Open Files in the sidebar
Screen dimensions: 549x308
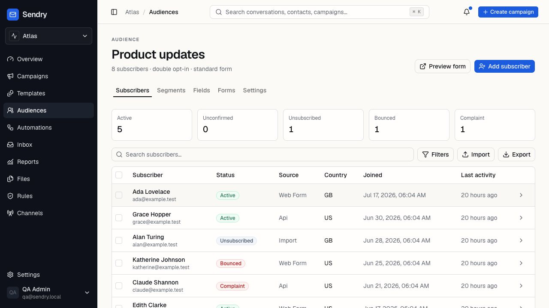point(48,179)
